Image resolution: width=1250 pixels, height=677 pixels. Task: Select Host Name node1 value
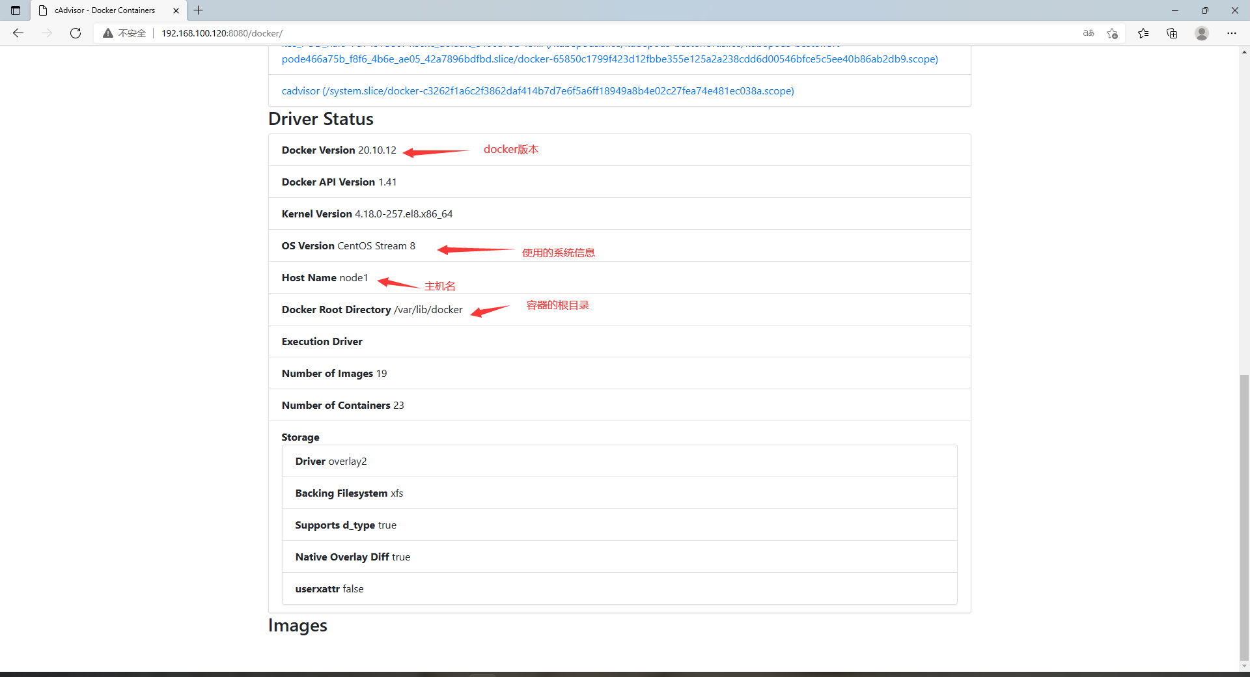point(354,278)
